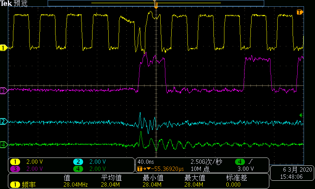315x189 pixels.
Task: Click the 0.000 standard deviation value
Action: pos(233,185)
